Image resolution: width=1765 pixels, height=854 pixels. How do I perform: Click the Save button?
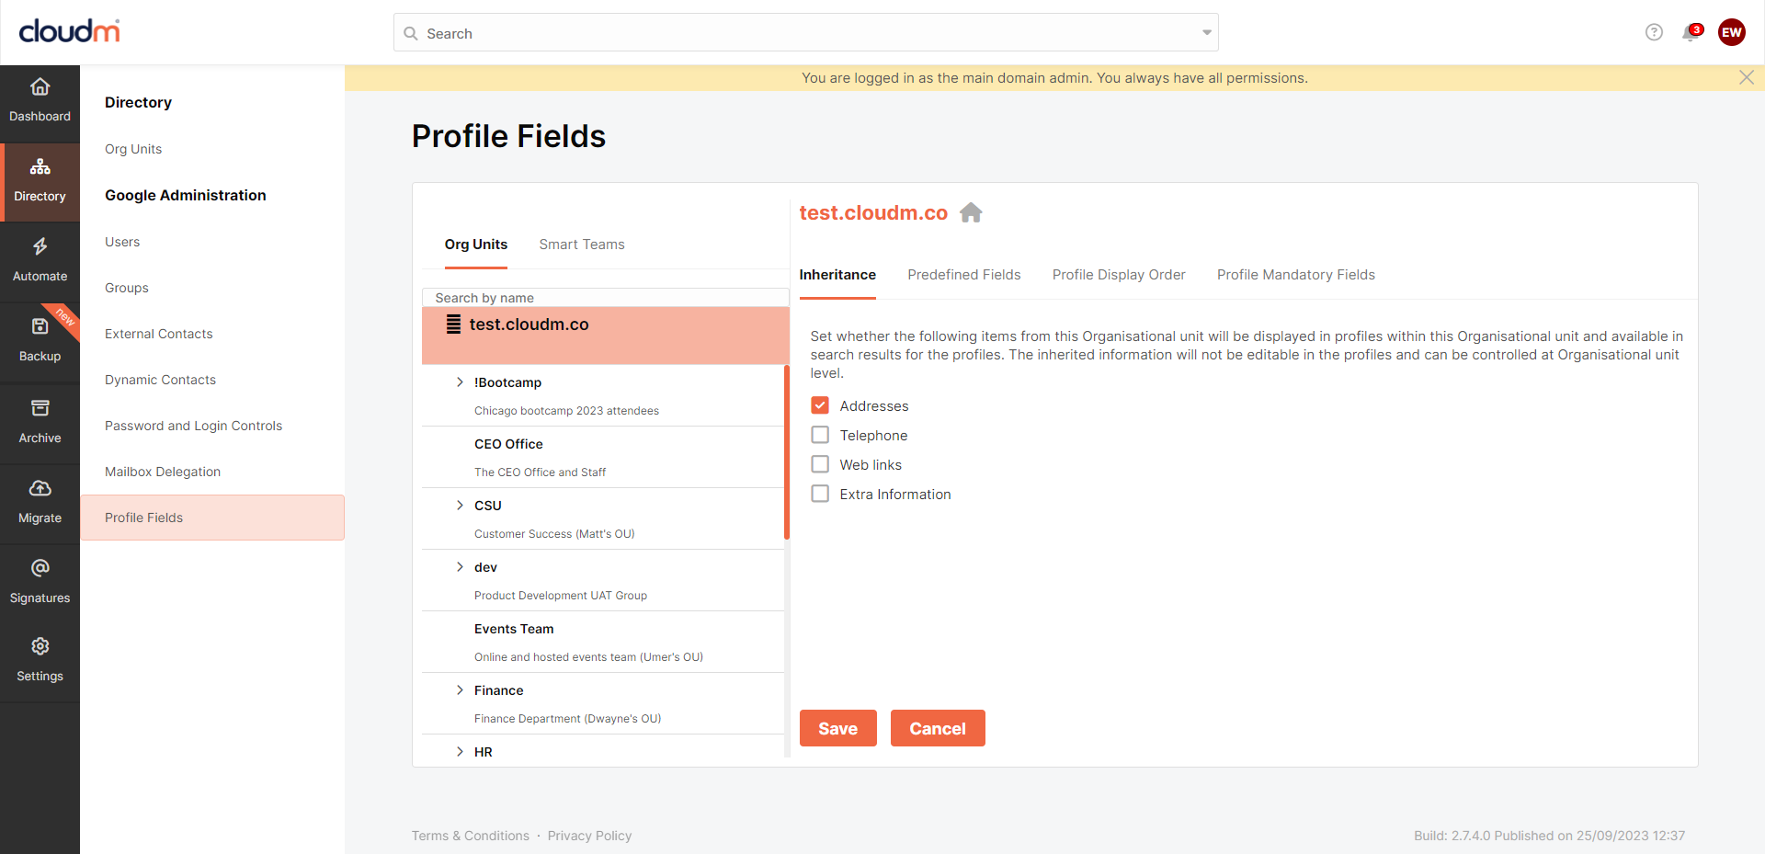pos(838,728)
